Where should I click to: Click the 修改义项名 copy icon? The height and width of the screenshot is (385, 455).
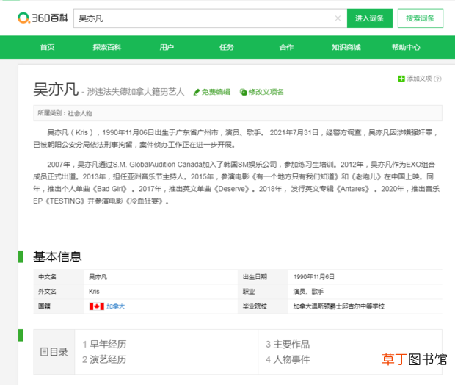pyautogui.click(x=243, y=92)
